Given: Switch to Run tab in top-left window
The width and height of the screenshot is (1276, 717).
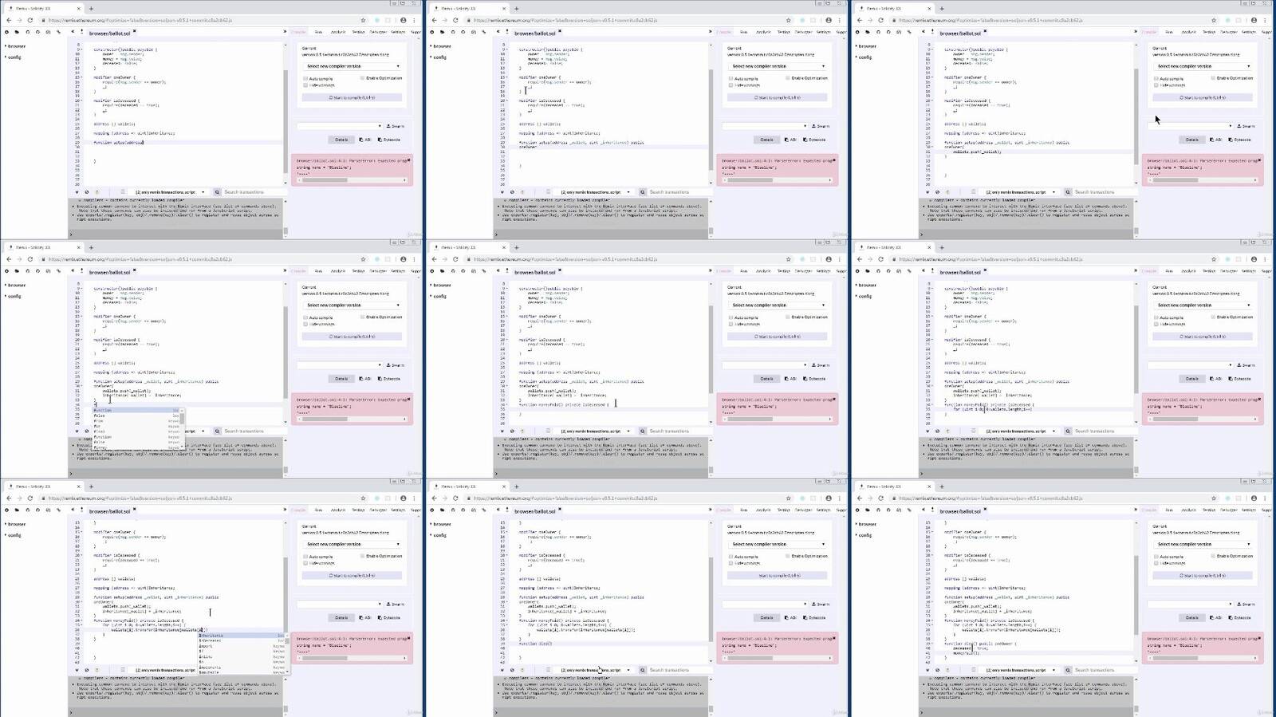Looking at the screenshot, I should click(319, 32).
